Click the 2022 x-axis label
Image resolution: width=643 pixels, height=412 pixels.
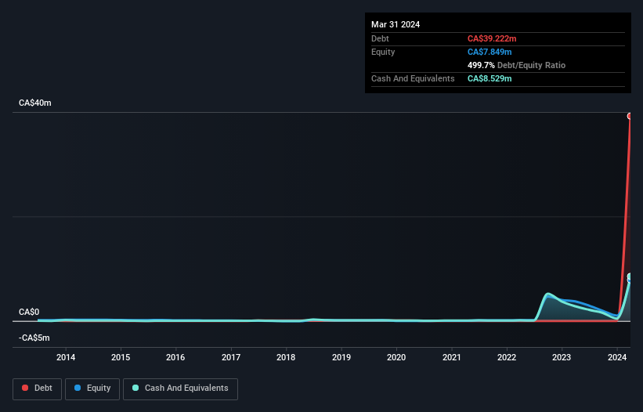[x=507, y=357]
